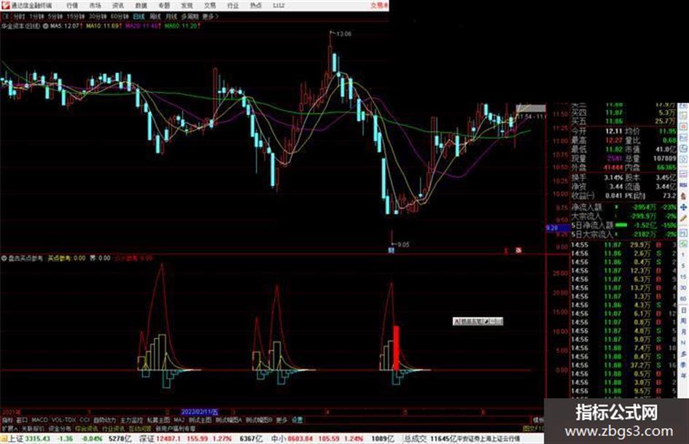Open the 行业 menu
This screenshot has width=689, height=444.
pos(233,6)
